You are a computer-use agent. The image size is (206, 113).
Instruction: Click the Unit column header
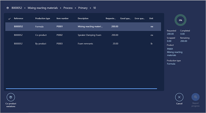tap(151, 19)
